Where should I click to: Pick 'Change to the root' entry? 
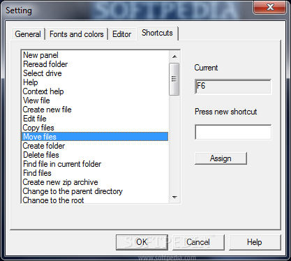point(95,200)
